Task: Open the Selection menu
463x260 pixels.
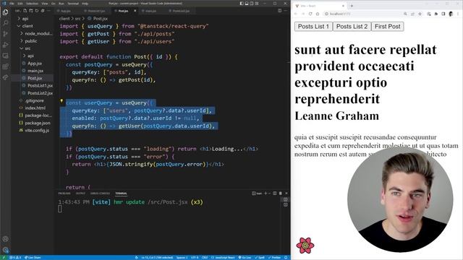Action: click(x=32, y=4)
